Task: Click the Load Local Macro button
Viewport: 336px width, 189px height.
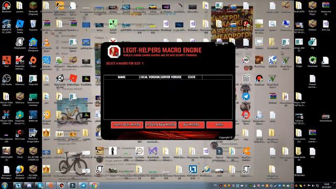Action: click(127, 125)
